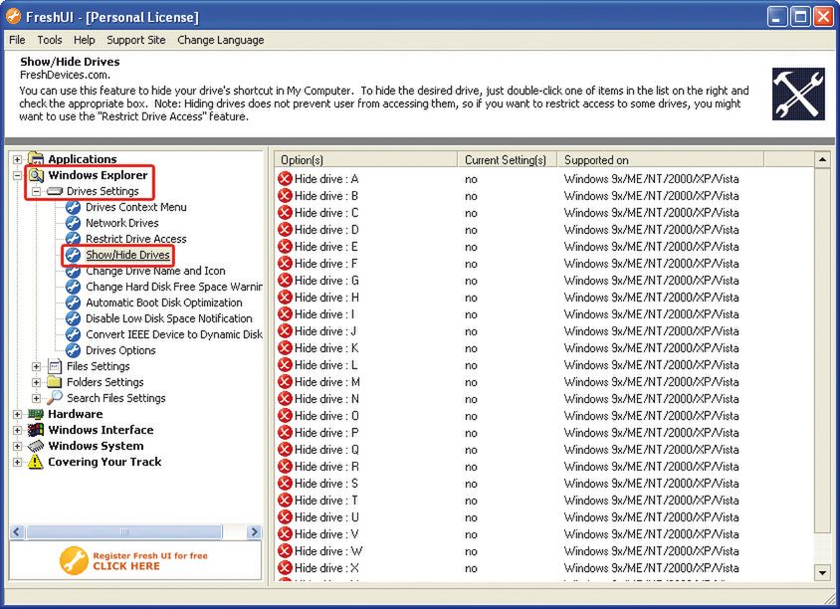The image size is (840, 609).
Task: Click the 'no' setting for Hide drive : P
Action: [x=471, y=433]
